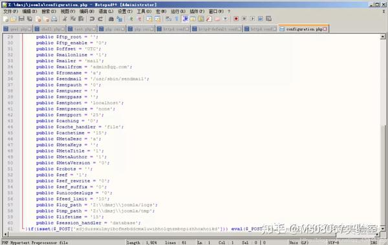Open the 文件(F) menu
The height and width of the screenshot is (245, 388).
coord(10,12)
